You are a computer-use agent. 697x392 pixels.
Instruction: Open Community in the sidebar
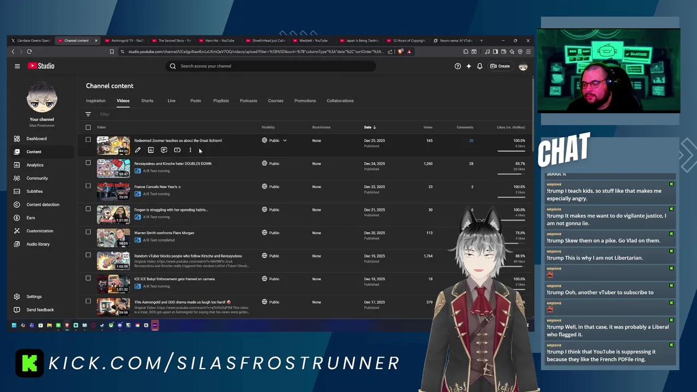tap(37, 178)
